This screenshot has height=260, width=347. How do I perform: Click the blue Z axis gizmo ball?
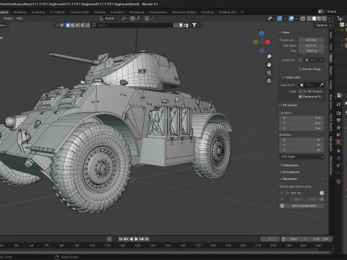[x=262, y=33]
